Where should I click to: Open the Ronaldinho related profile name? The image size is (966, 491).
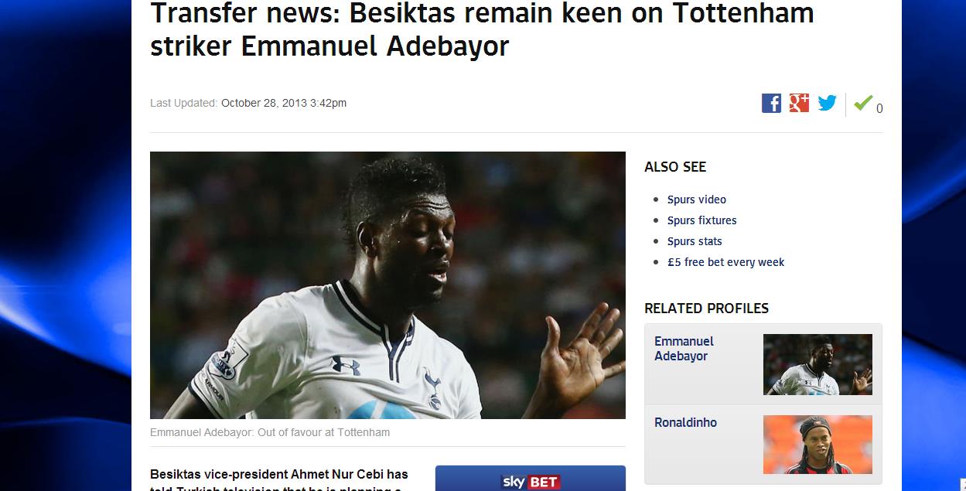685,422
